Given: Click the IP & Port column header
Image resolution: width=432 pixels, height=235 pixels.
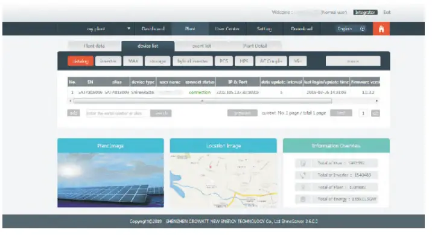Looking at the screenshot, I should 238,82.
